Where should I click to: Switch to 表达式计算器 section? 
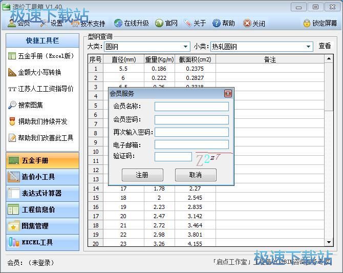[42, 193]
